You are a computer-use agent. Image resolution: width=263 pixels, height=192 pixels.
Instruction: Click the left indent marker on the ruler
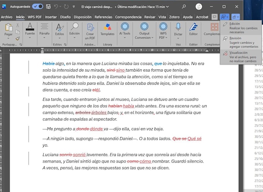pyautogui.click(x=43, y=50)
